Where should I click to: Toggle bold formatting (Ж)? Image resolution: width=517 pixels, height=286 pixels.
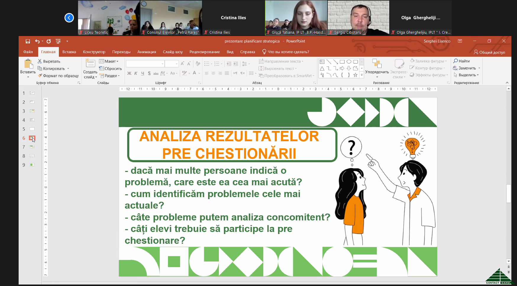tap(129, 73)
